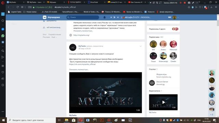Open VK in Opera sidebar
Image resolution: width=219 pixels, height=123 pixels.
click(x=3, y=42)
